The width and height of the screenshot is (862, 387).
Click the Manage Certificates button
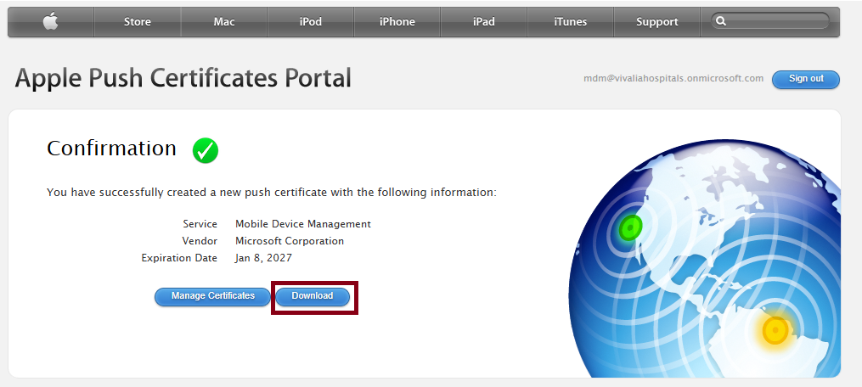point(213,296)
